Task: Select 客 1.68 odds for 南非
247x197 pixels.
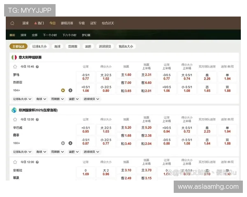Action: point(126,135)
